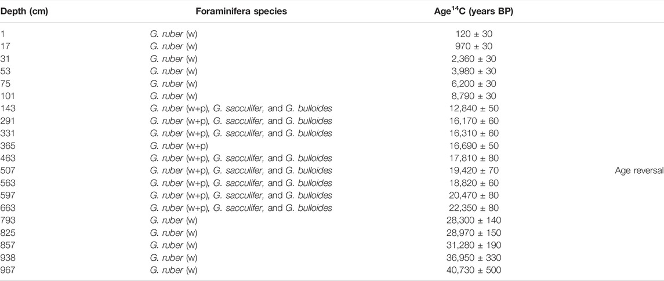Viewport: 664px width, 281px height.
Task: Select depth value 563
Action: [6, 183]
